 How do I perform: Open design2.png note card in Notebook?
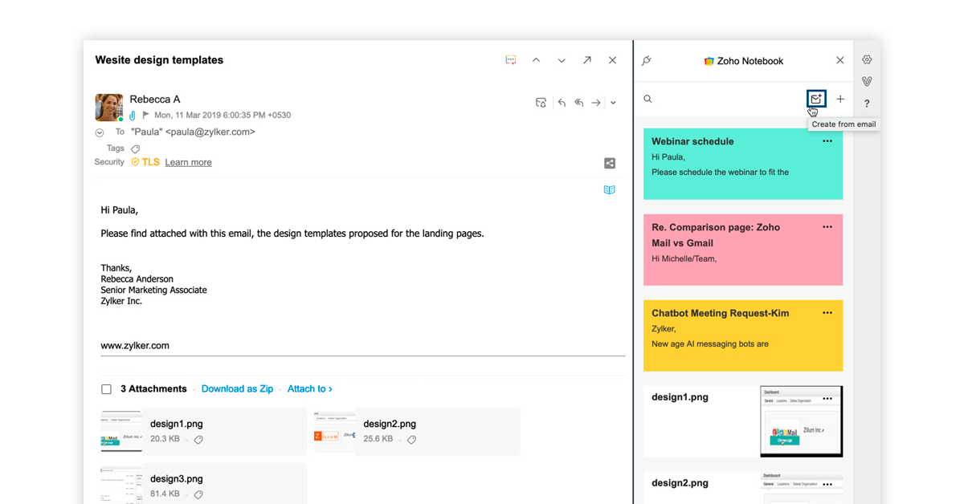tap(743, 488)
